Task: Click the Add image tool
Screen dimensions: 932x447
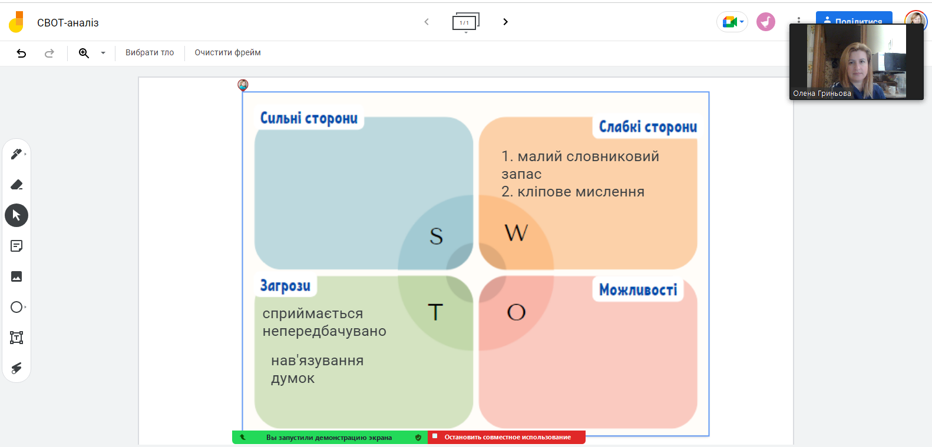Action: [16, 276]
